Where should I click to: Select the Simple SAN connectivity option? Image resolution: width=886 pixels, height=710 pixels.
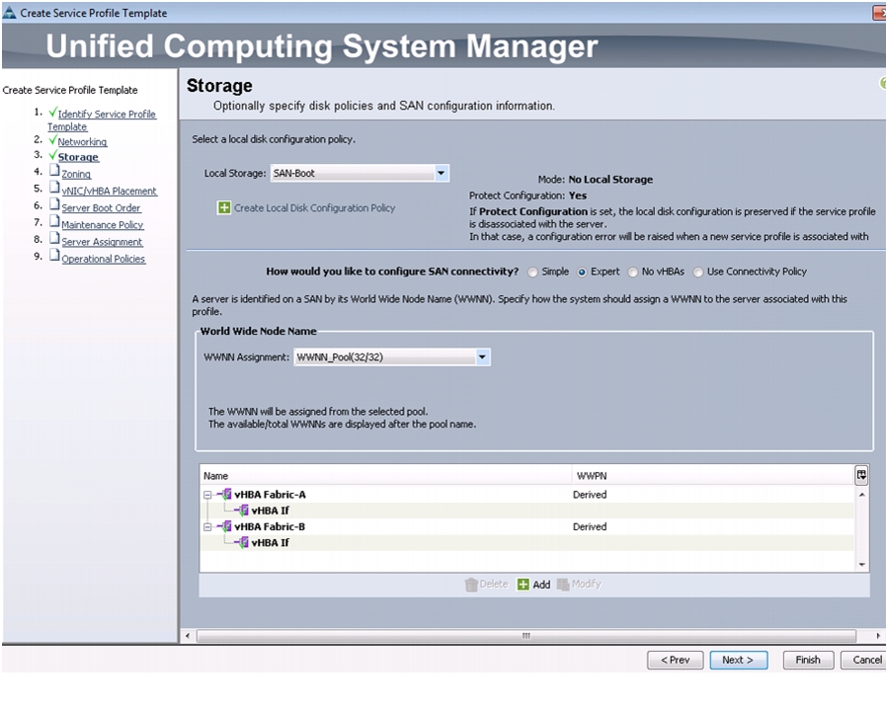coord(532,273)
